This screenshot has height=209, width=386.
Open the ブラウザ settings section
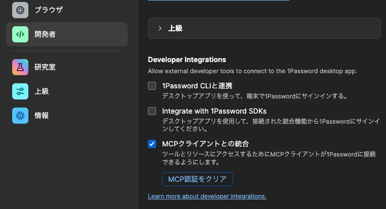67,10
